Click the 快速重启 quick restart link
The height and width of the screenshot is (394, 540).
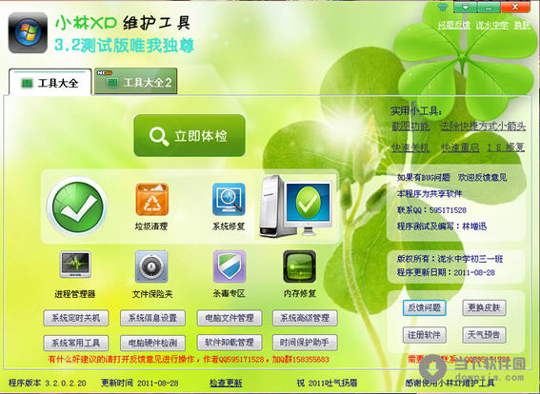coord(460,148)
